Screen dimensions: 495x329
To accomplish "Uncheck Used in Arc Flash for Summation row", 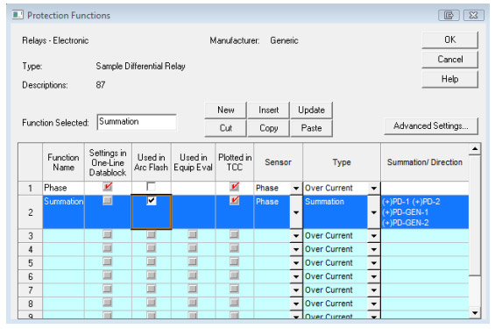I will point(152,200).
